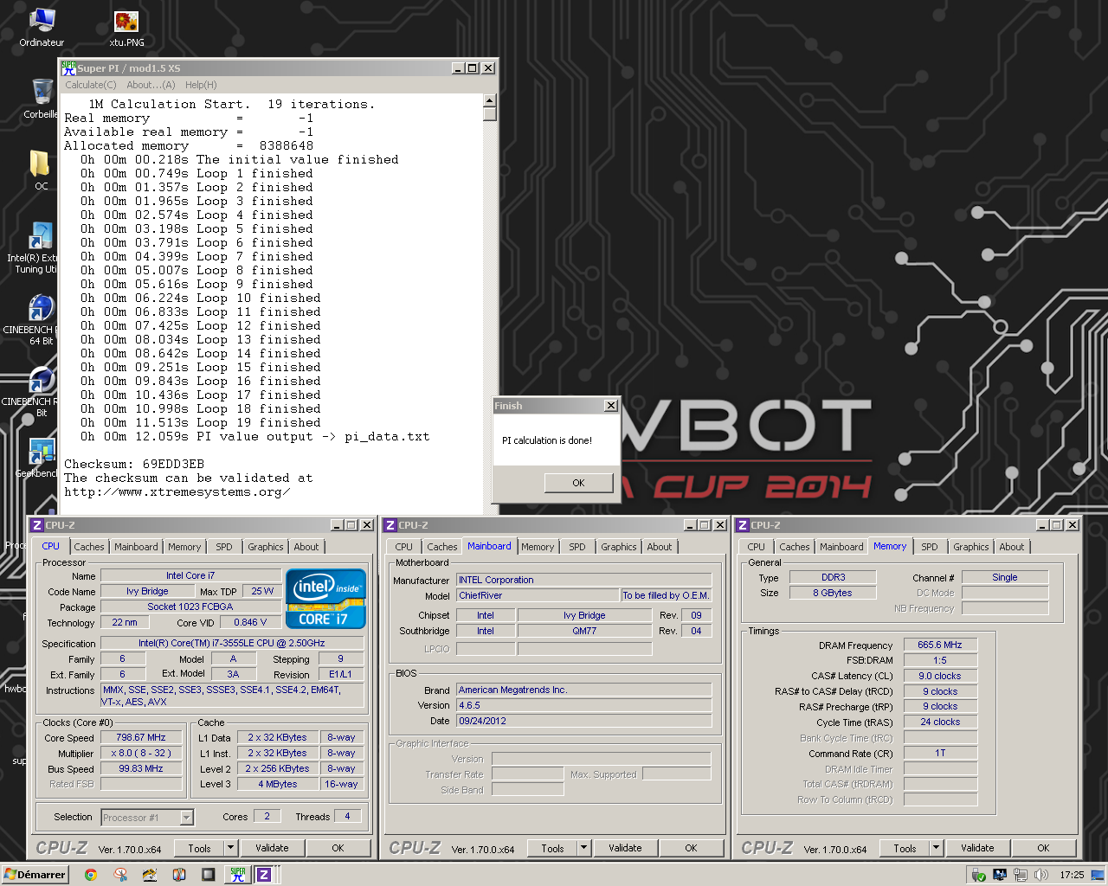Open the xtu.PNG image file on desktop

coord(126,27)
